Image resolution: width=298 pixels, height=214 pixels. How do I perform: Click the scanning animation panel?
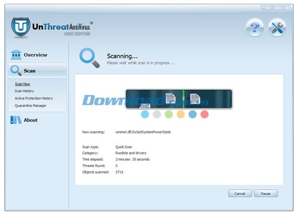[x=179, y=99]
